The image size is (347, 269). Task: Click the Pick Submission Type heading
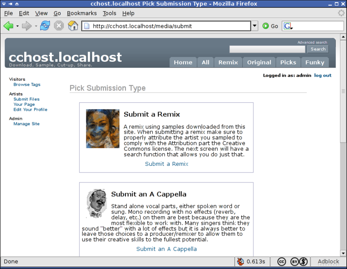click(107, 88)
